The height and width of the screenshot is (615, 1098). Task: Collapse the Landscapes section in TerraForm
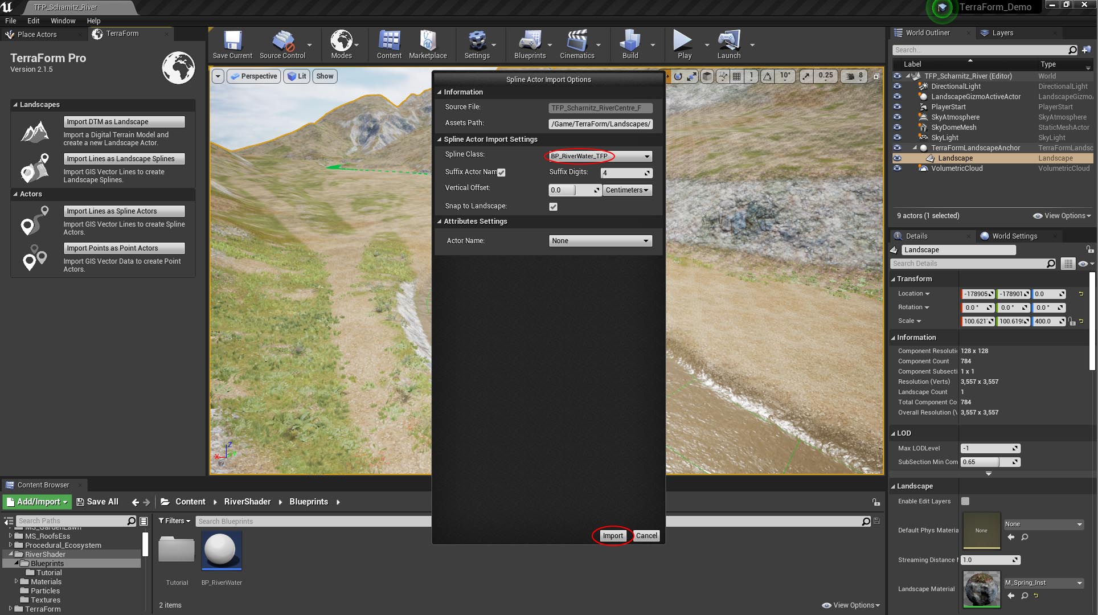pos(15,105)
